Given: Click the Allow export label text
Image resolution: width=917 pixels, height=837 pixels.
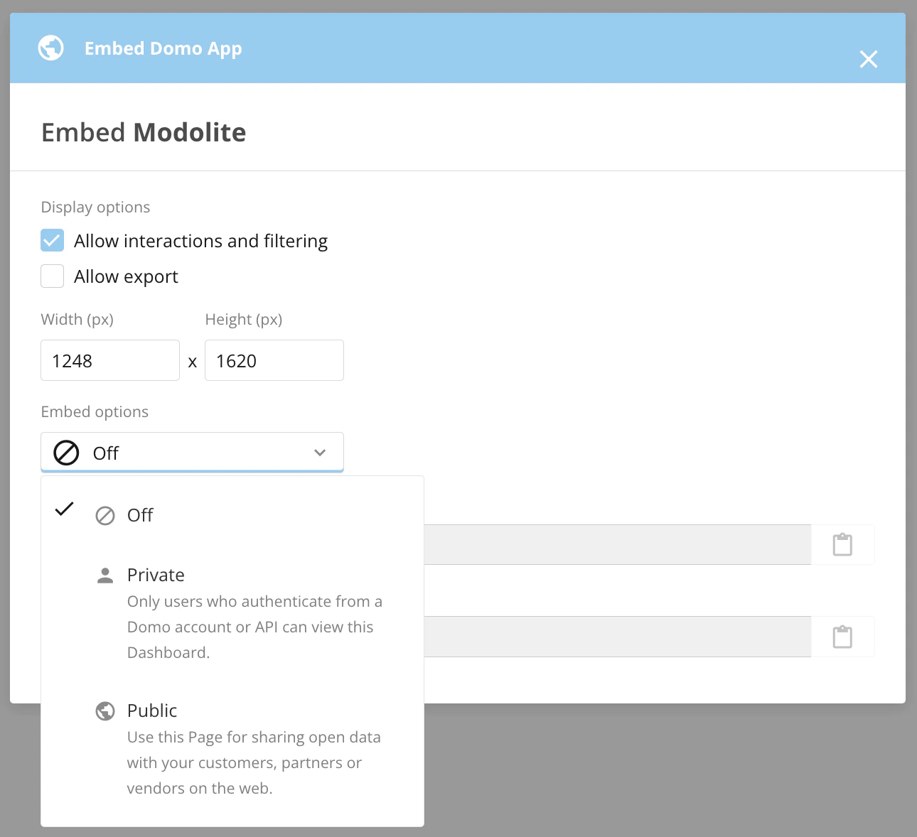Looking at the screenshot, I should pyautogui.click(x=126, y=276).
